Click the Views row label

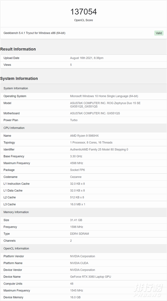7,65
